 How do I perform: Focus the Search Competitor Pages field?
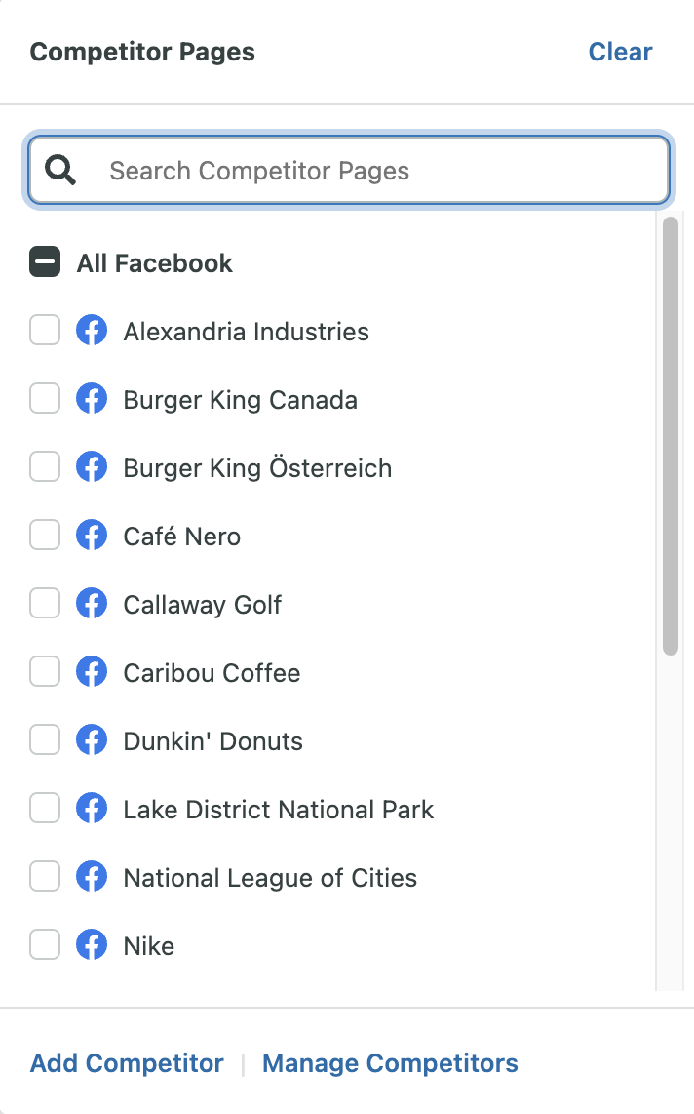coord(348,171)
